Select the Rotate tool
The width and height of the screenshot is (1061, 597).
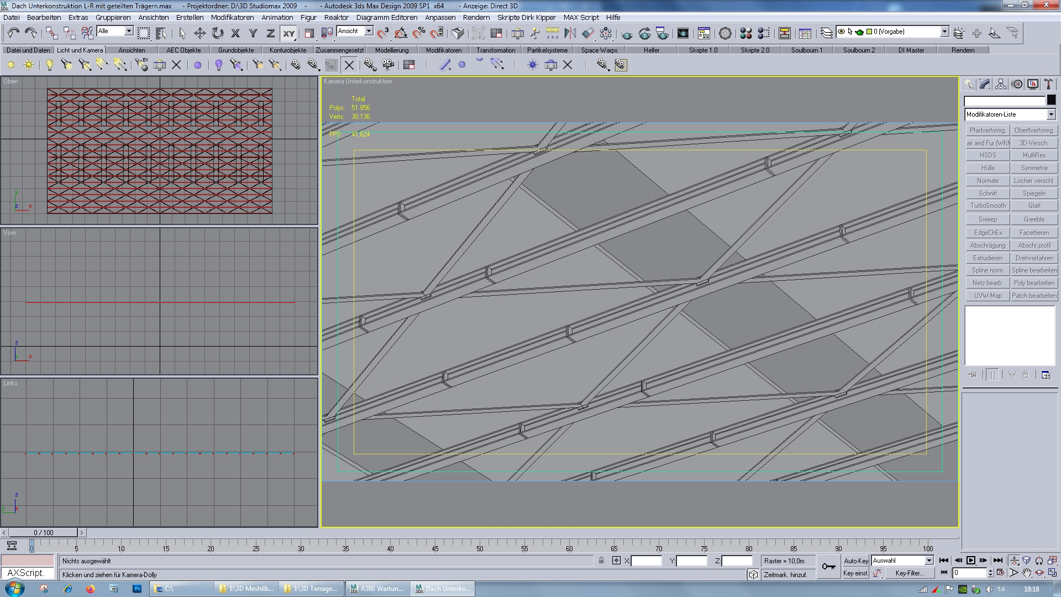(218, 33)
